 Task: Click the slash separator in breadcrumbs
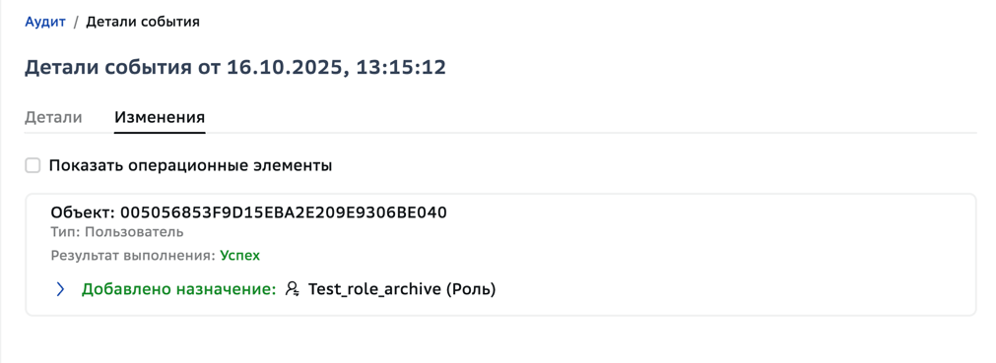[76, 23]
